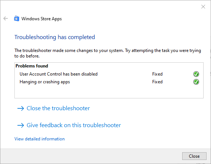Click the Fixed status for User Account Control
211x164 pixels.
pos(157,74)
